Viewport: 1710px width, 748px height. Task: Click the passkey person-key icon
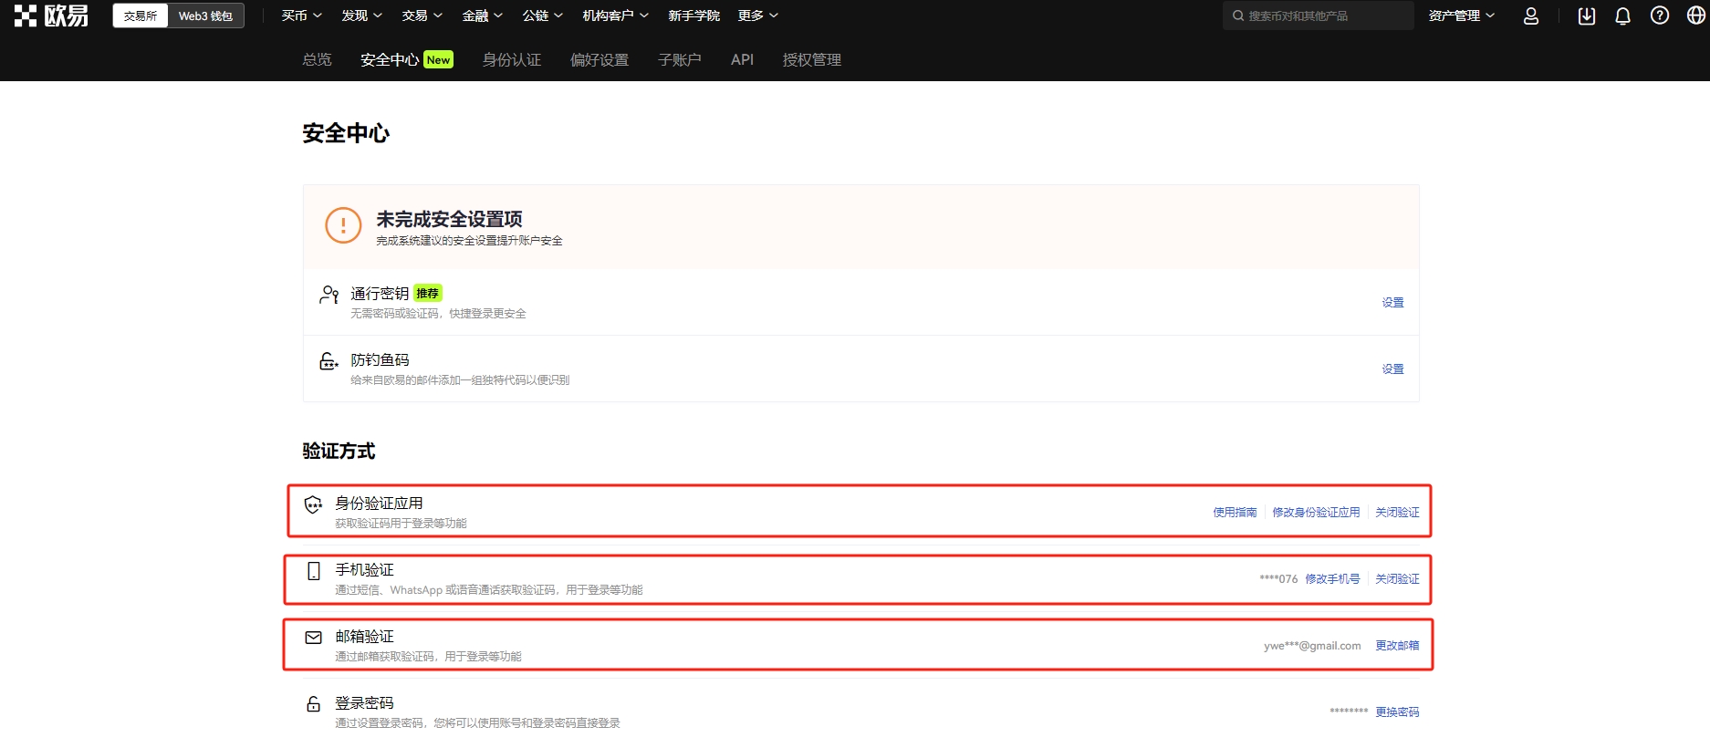pyautogui.click(x=329, y=294)
